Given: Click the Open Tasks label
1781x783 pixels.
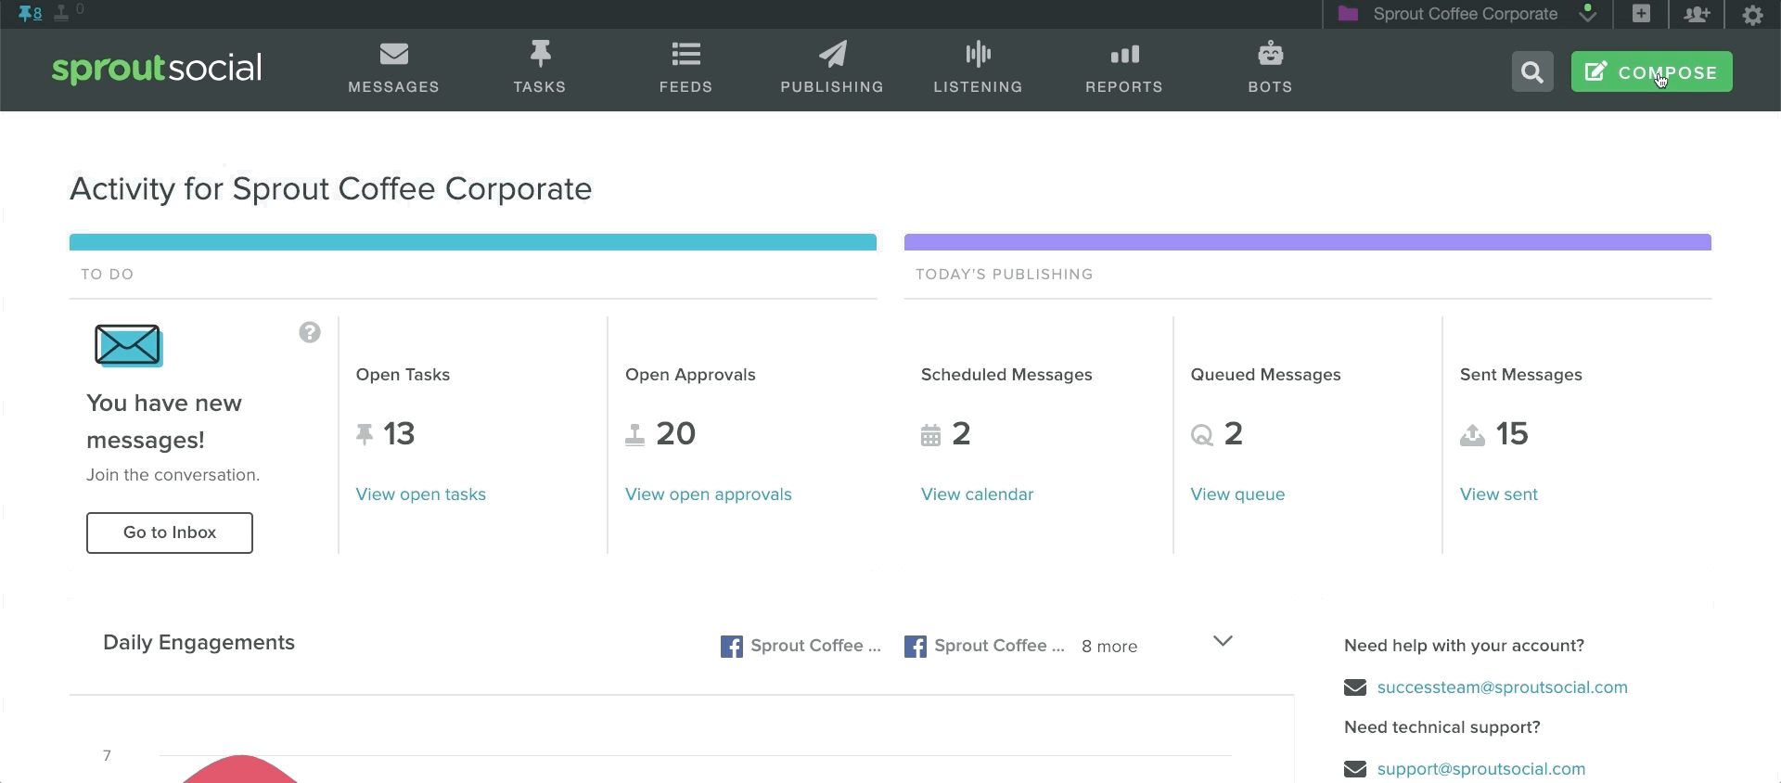Looking at the screenshot, I should (403, 375).
